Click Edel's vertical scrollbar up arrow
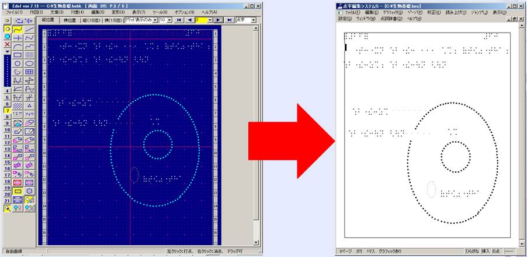This screenshot has height=257, width=527. pos(256,29)
